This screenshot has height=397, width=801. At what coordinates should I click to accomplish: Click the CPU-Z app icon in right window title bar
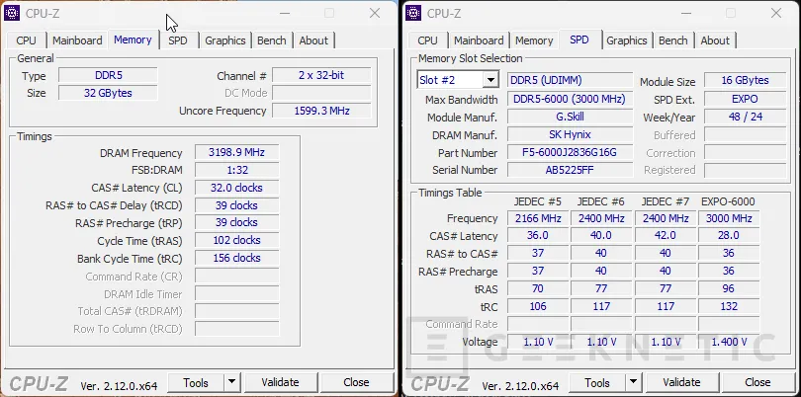(413, 13)
